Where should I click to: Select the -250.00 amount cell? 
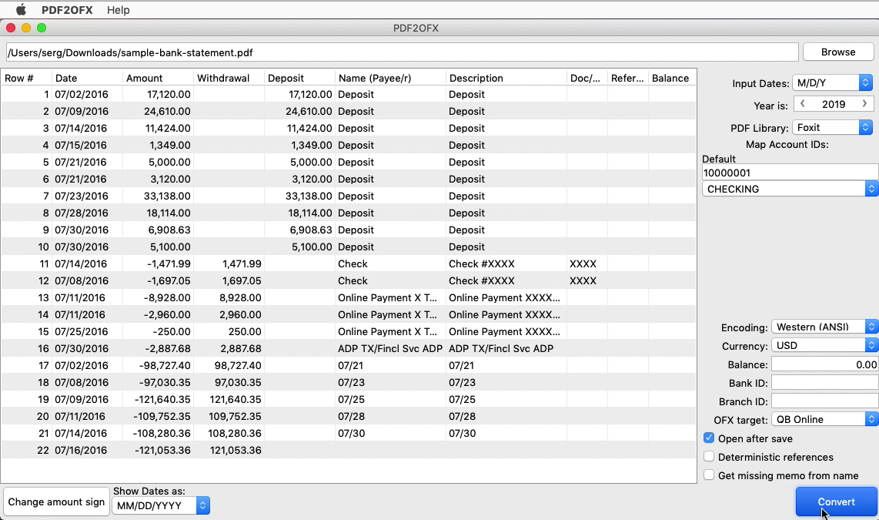[158, 331]
